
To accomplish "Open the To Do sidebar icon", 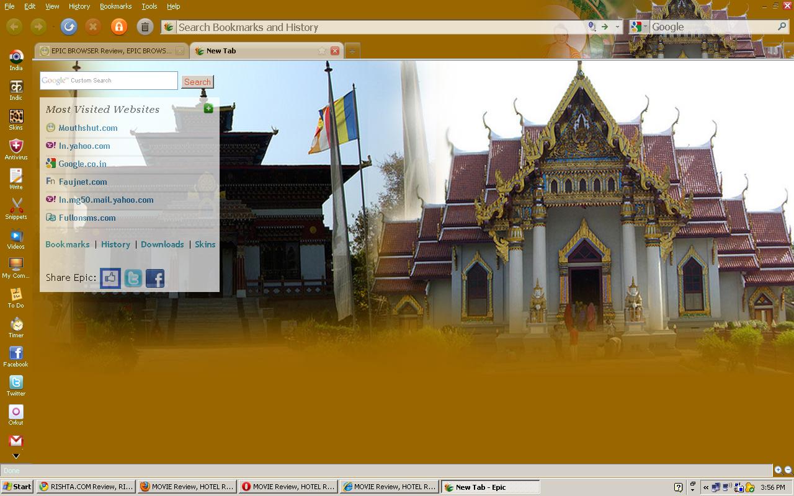I will [x=16, y=295].
